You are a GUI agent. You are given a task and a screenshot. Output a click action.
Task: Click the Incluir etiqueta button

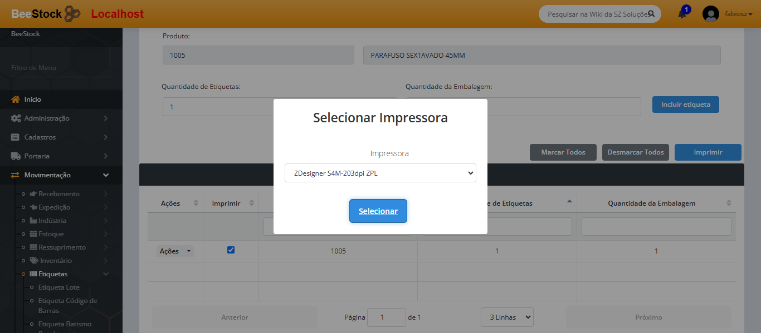tap(685, 105)
